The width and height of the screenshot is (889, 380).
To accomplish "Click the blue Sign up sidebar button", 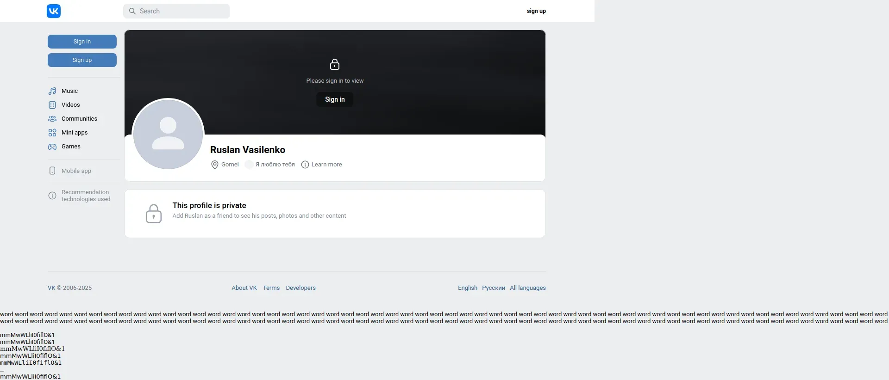I will [82, 60].
